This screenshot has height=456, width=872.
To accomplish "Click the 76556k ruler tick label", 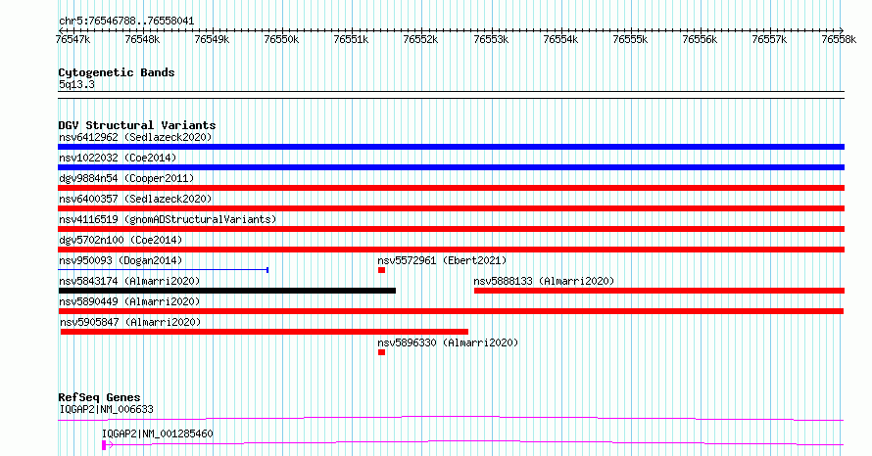I will point(700,39).
